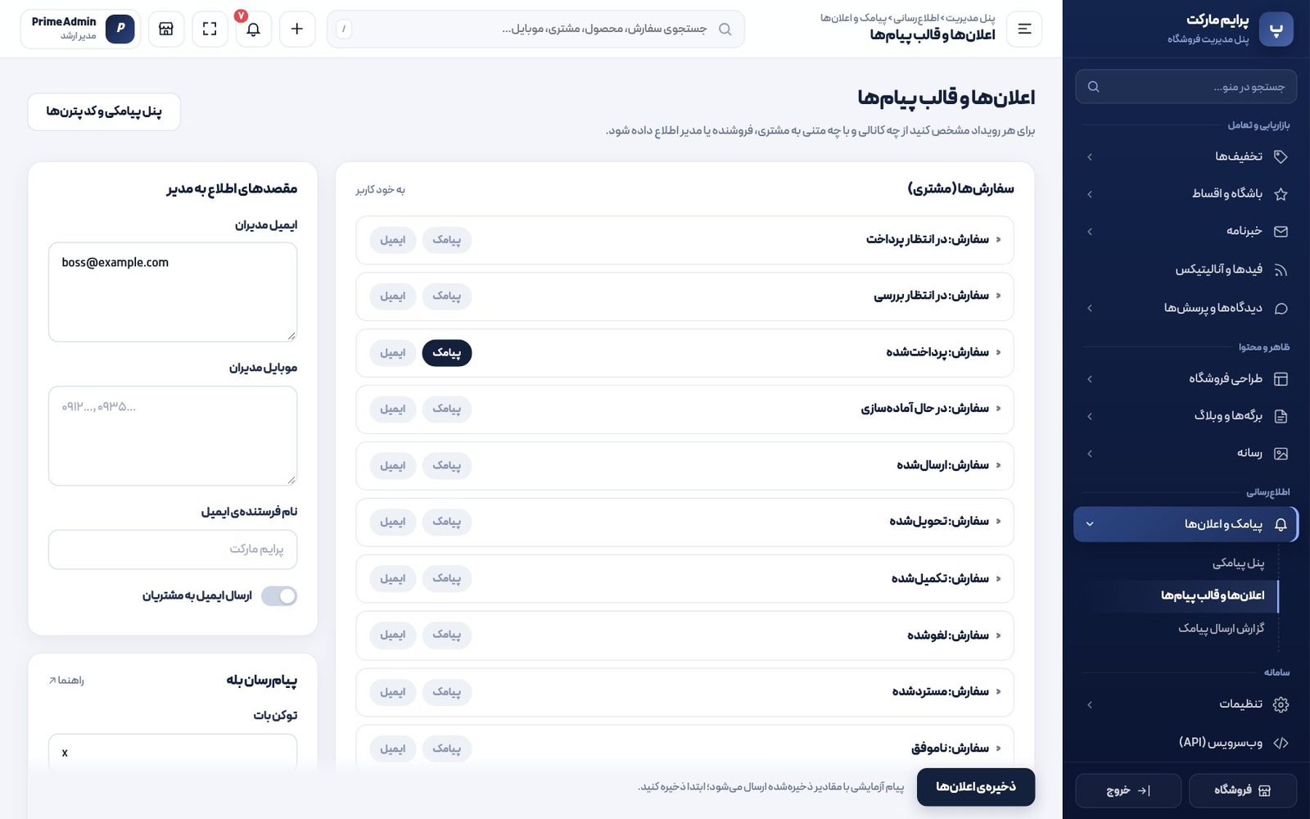Click the فروشگاه button in sidebar footer
The image size is (1310, 819).
tap(1242, 790)
